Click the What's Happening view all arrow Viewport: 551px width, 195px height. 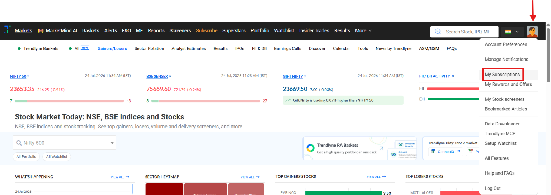pyautogui.click(x=127, y=177)
